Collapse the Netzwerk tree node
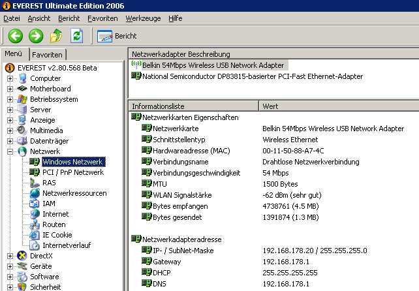 coord(10,151)
